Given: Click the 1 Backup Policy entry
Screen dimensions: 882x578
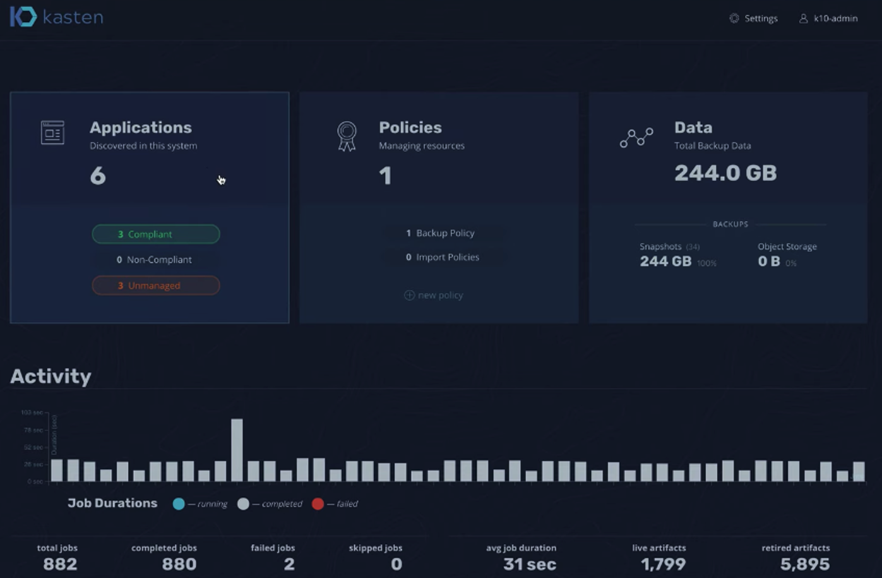Looking at the screenshot, I should coord(440,233).
